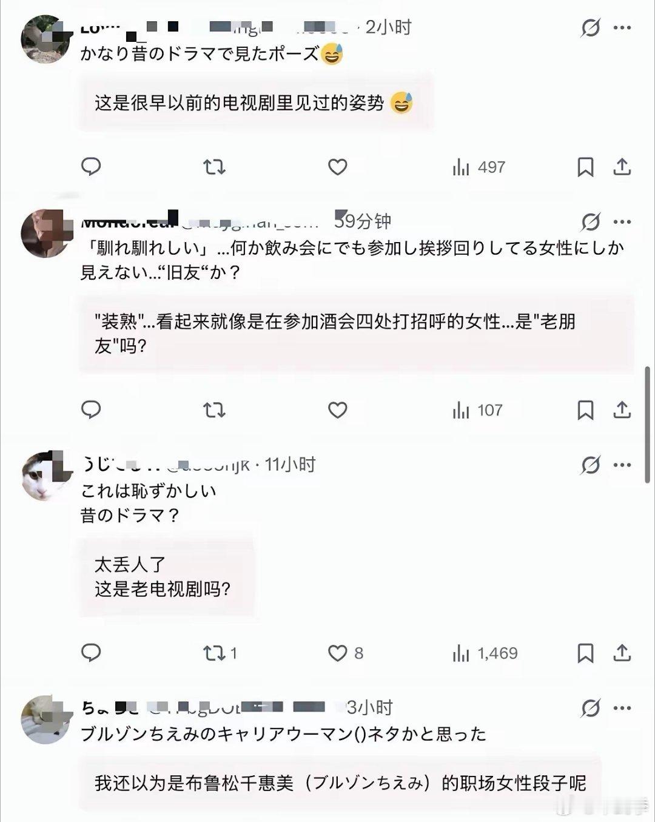Open more menu on the 59分钟 tweet
655x822 pixels.
click(623, 222)
